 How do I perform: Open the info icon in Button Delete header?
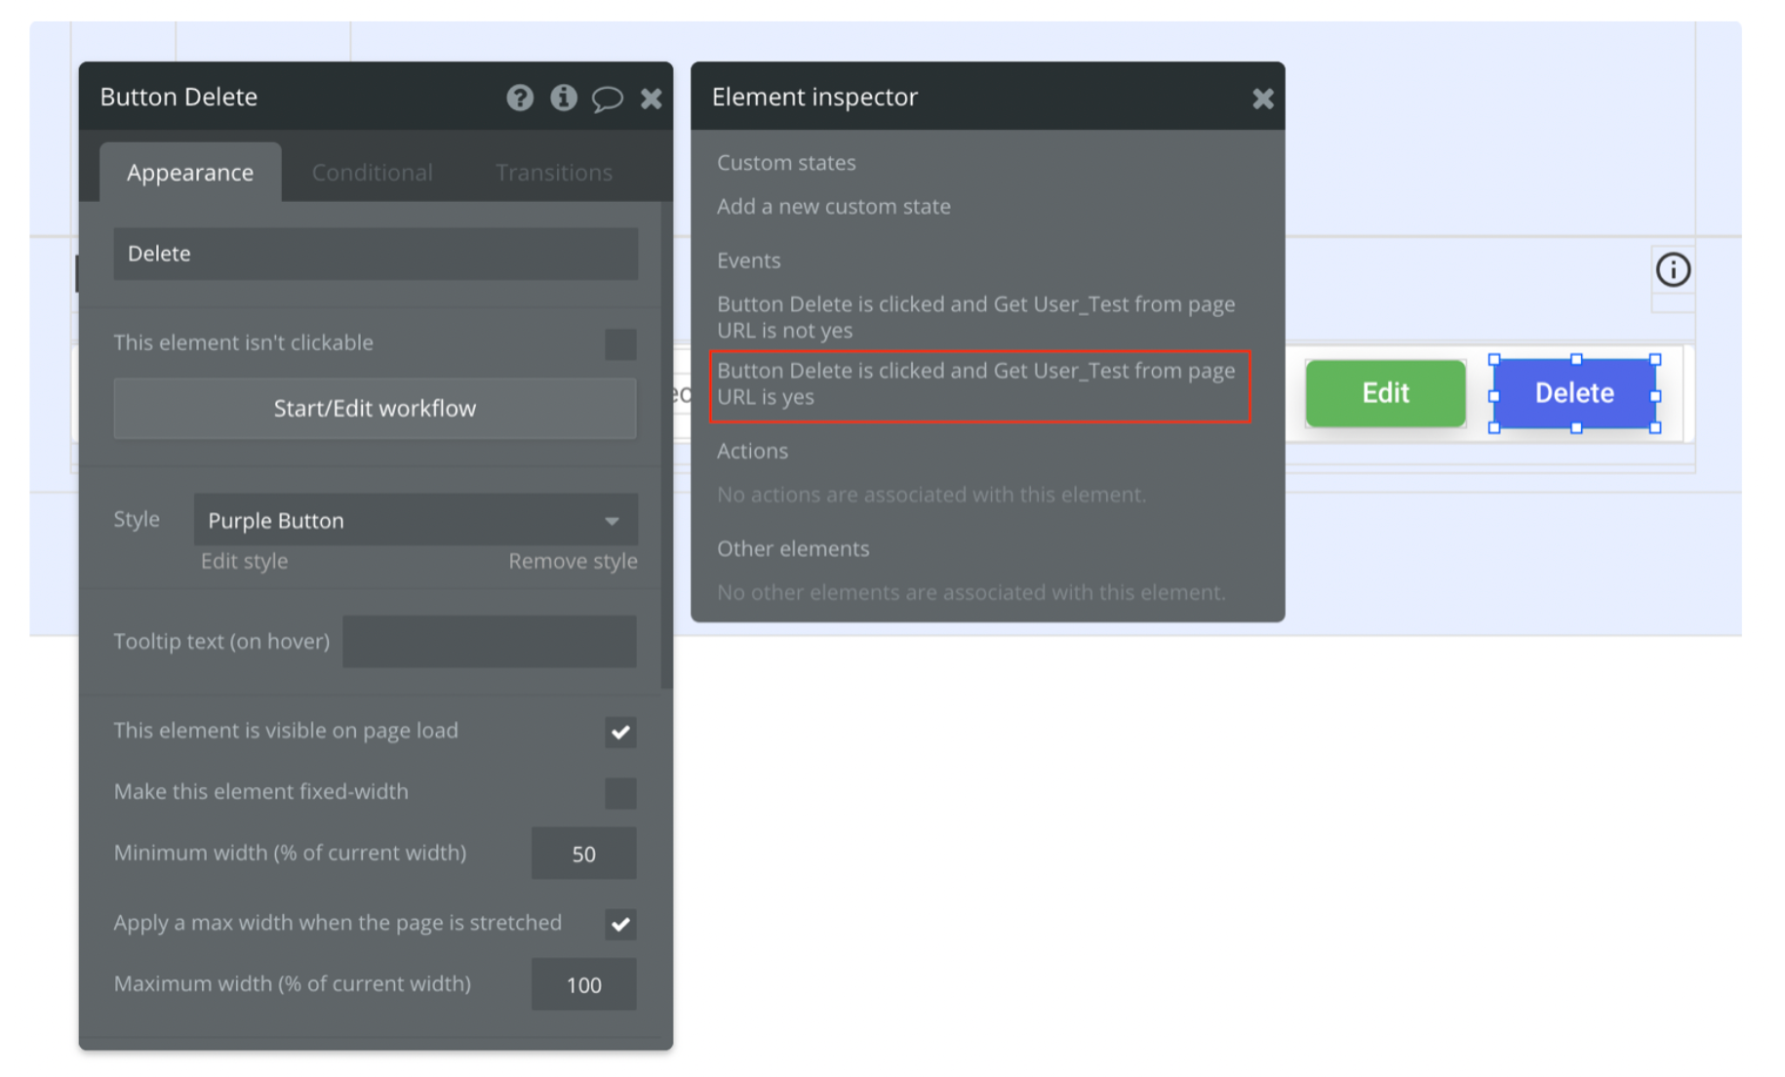pos(564,98)
